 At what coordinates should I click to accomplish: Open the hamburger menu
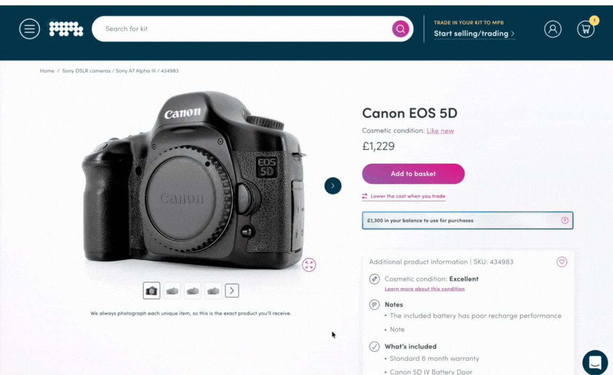[x=29, y=29]
